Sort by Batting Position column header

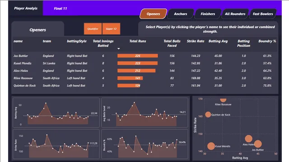[x=243, y=43]
